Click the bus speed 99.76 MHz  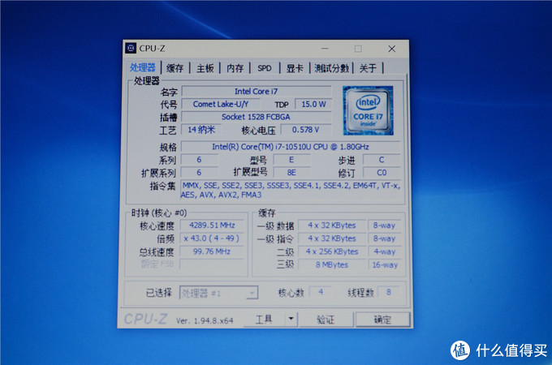(212, 251)
